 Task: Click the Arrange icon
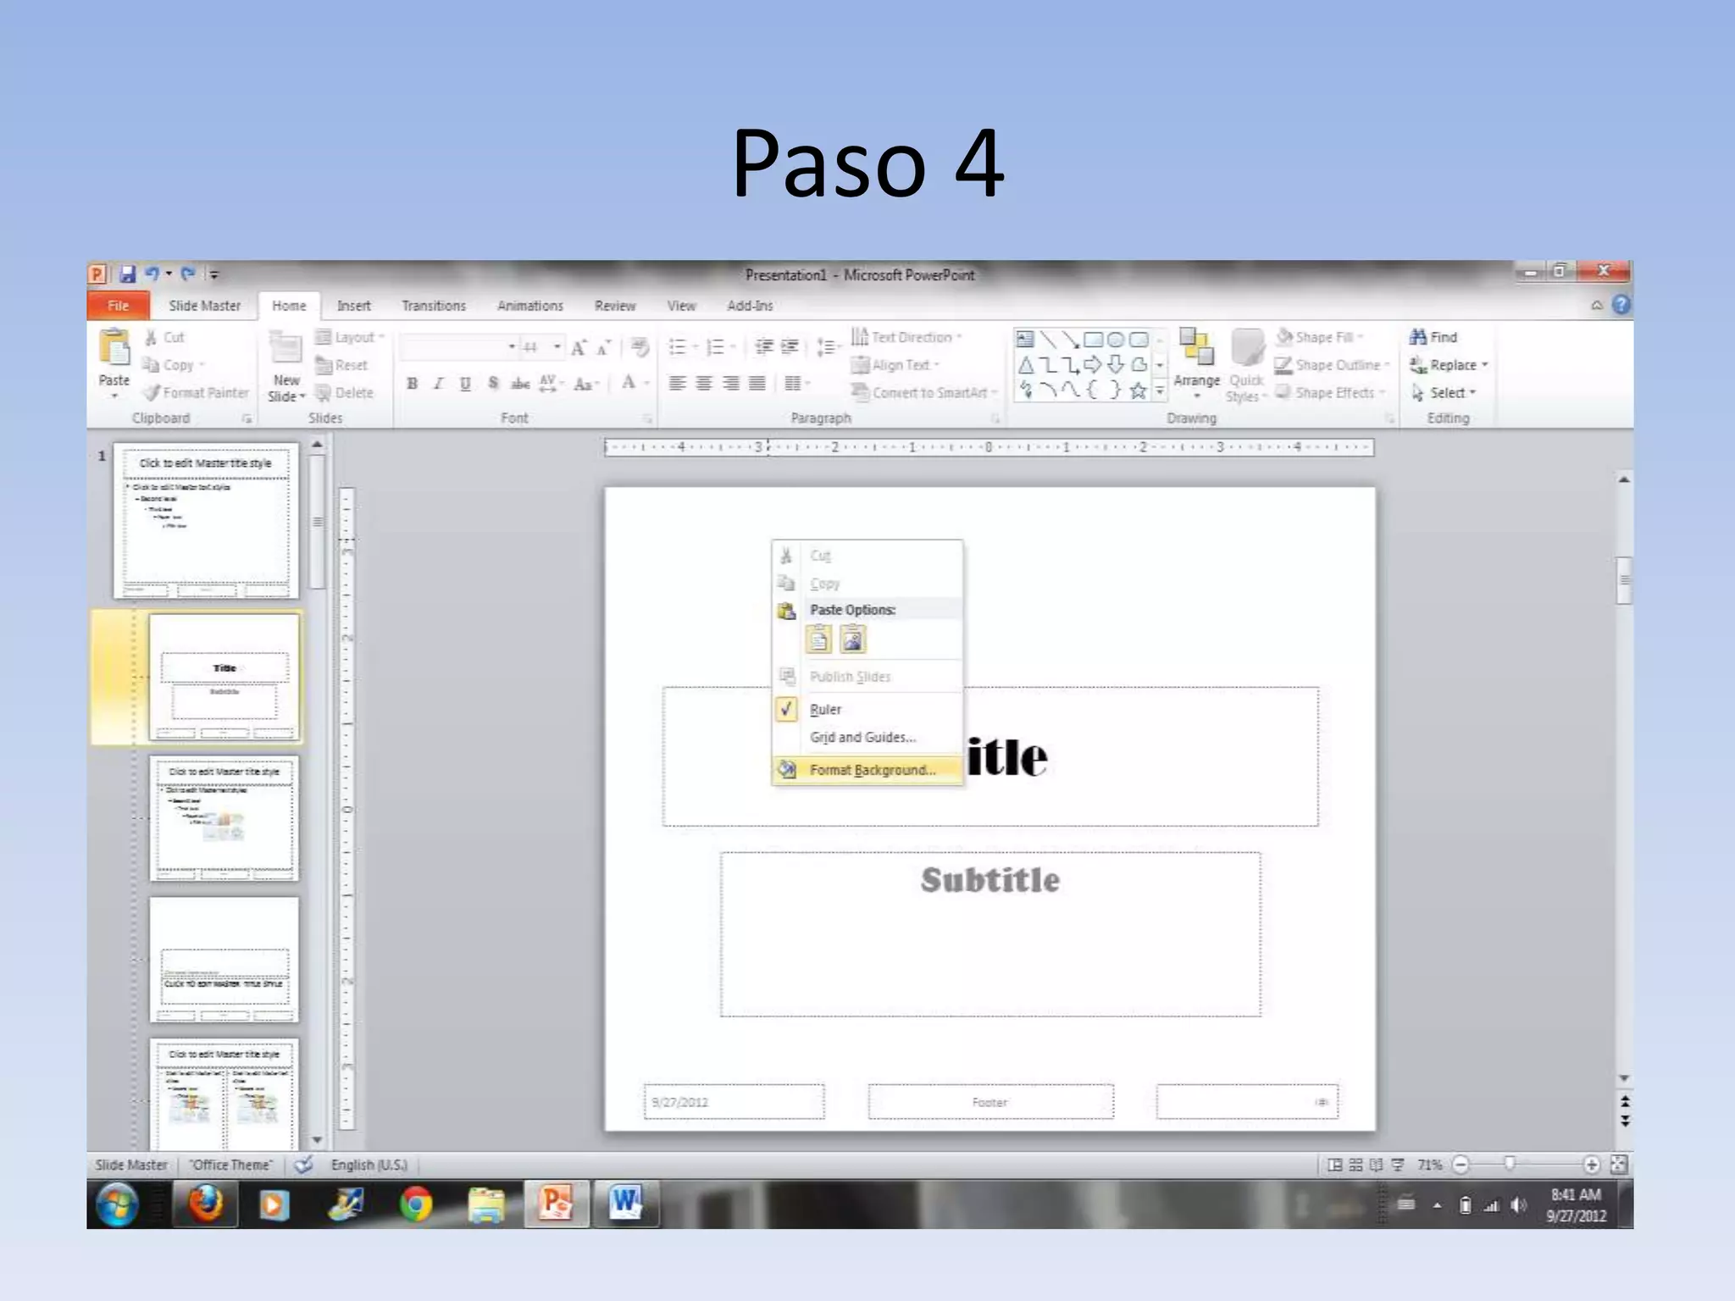pos(1196,347)
